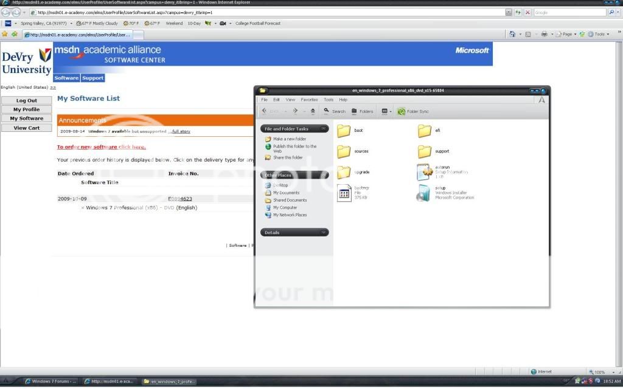
Task: Switch to the Support tab
Action: tap(93, 78)
